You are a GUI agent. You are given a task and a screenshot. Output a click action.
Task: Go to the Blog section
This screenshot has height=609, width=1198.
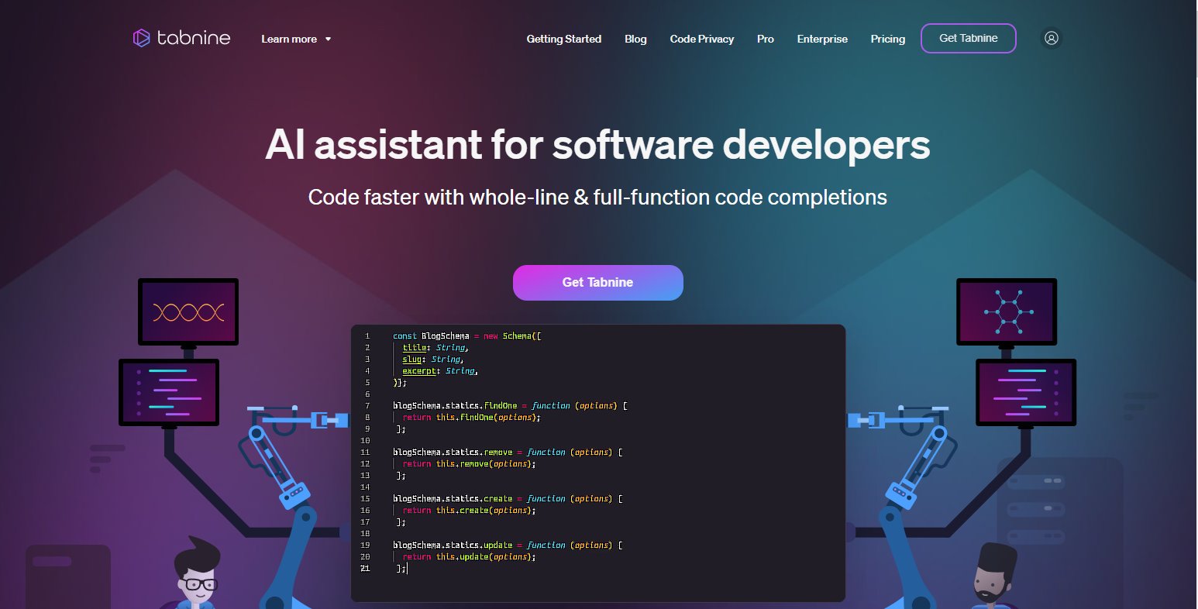pos(635,39)
